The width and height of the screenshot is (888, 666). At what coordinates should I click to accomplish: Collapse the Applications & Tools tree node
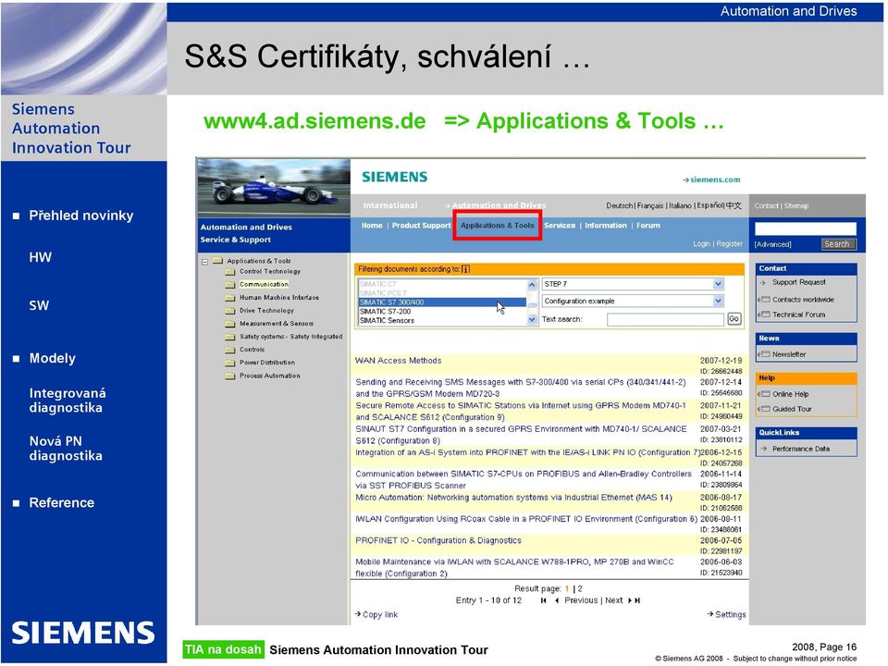[x=205, y=262]
